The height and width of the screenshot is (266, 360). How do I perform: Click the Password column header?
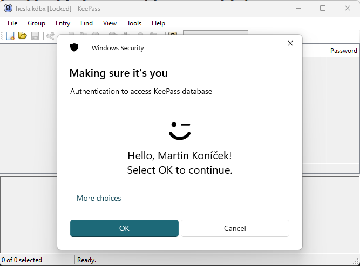coord(343,51)
